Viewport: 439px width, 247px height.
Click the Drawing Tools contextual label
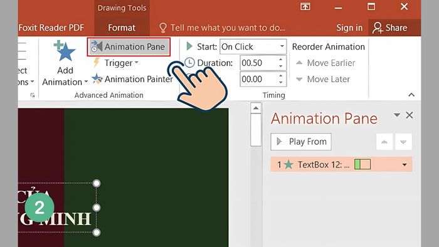[x=122, y=8]
